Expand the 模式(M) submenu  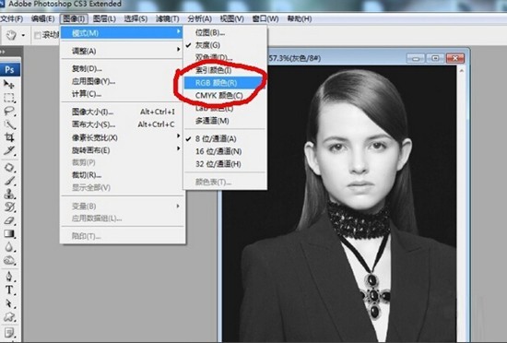(122, 32)
